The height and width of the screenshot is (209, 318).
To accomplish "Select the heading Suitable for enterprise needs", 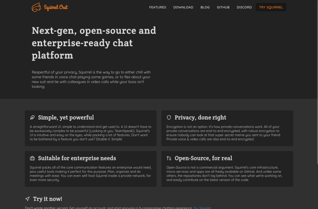I will (77, 158).
